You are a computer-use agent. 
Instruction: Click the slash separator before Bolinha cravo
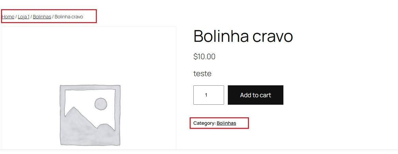point(53,17)
